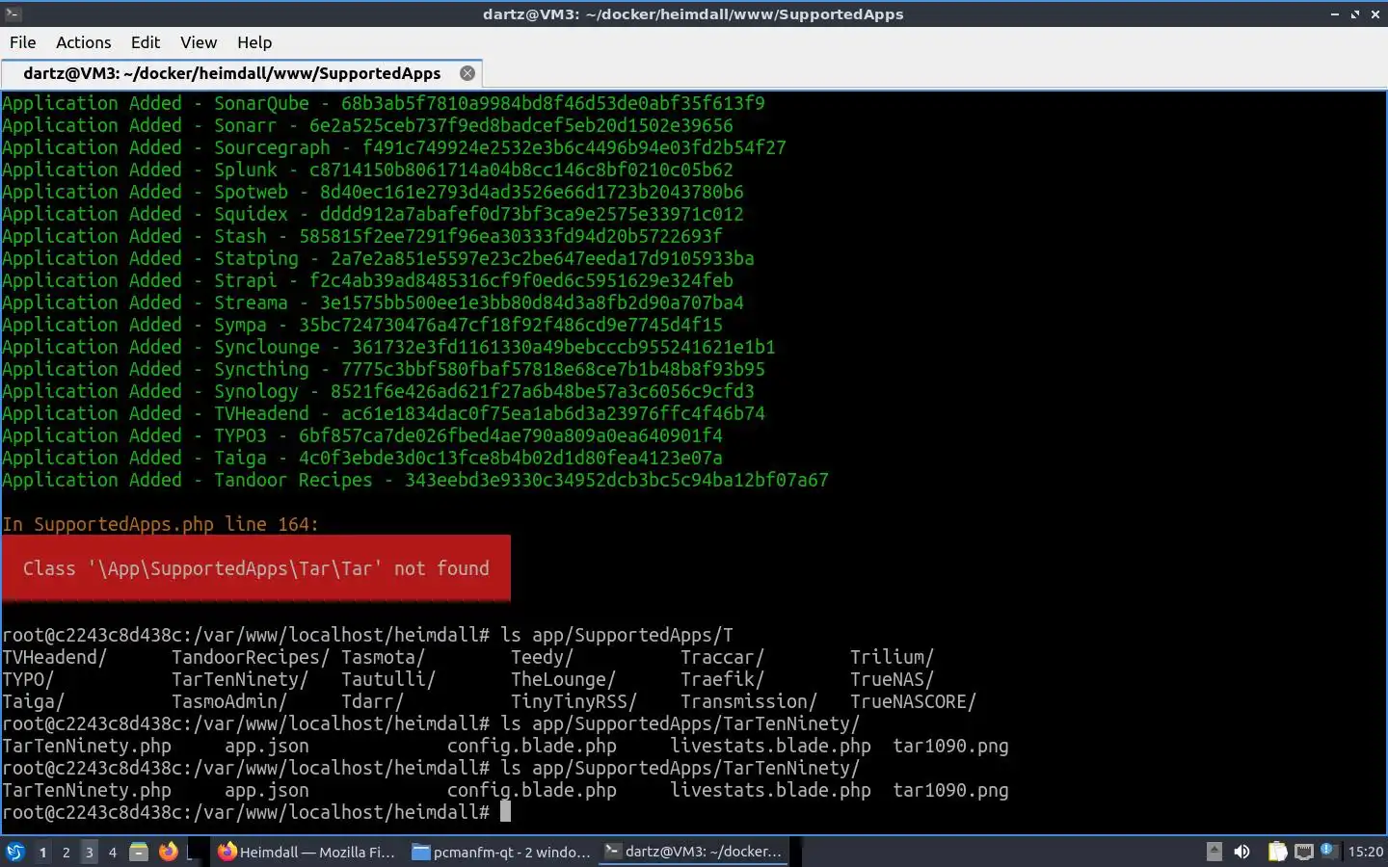Screen dimensions: 1388x867
Task: Click the TVHeadend application added line
Action: coord(384,413)
